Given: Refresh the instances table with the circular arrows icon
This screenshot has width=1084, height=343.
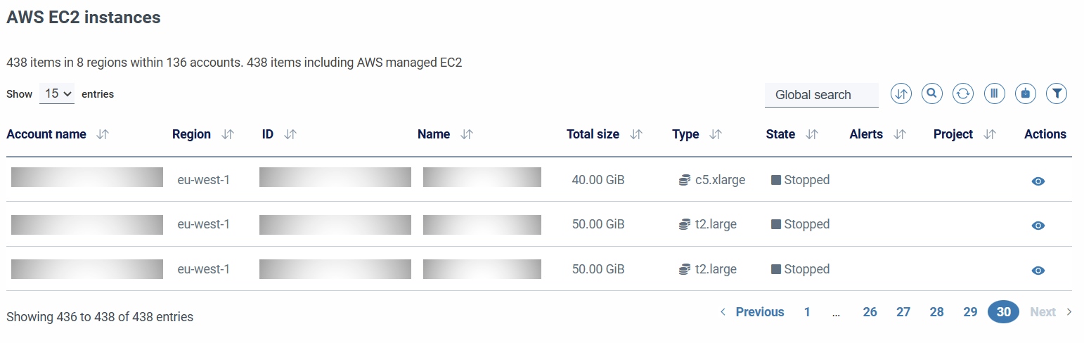Looking at the screenshot, I should (x=963, y=93).
